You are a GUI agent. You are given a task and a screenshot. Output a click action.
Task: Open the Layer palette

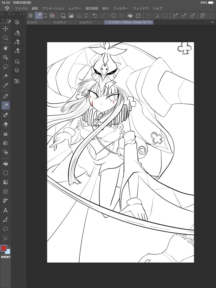point(17,70)
